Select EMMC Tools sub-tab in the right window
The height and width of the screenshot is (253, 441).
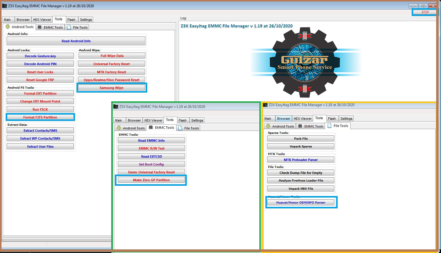point(311,126)
